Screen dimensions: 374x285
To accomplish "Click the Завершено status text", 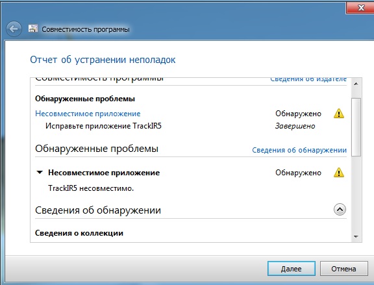I will [x=295, y=126].
